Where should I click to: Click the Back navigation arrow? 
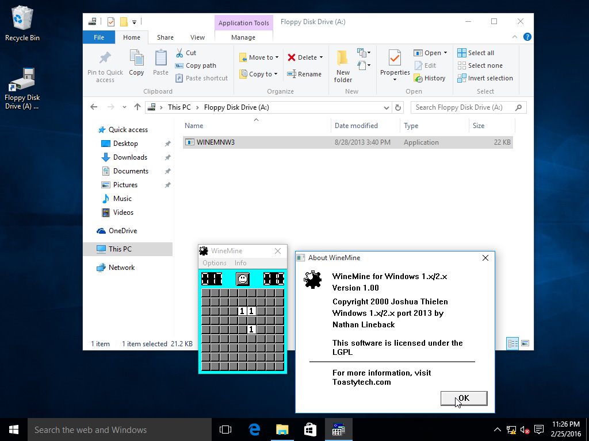(94, 107)
